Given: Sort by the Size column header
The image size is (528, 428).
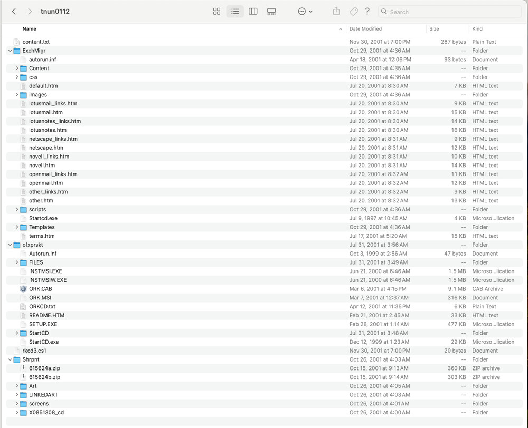Looking at the screenshot, I should pos(434,29).
